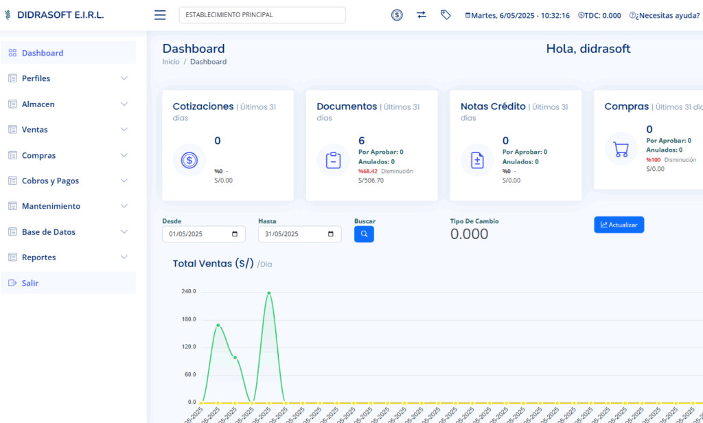Open the Ventas submenu chevron
The image size is (703, 423).
(x=124, y=130)
